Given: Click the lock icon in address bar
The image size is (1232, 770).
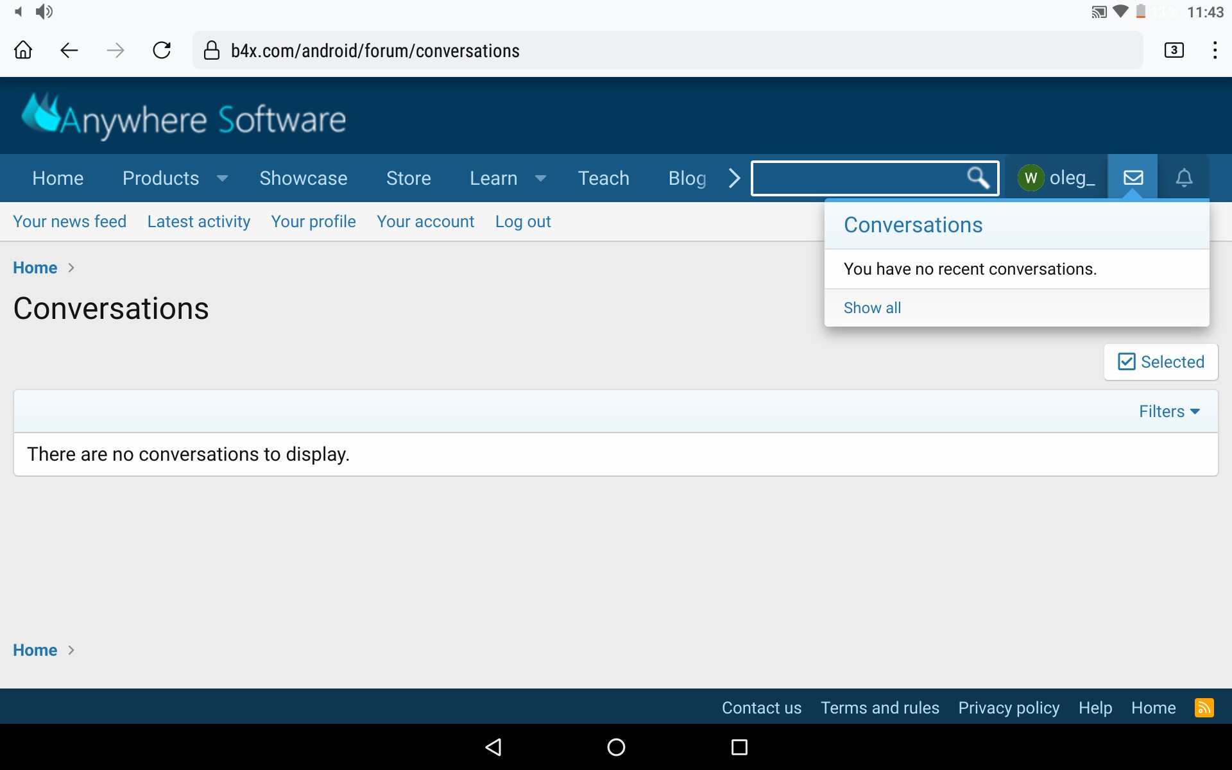Looking at the screenshot, I should tap(212, 51).
